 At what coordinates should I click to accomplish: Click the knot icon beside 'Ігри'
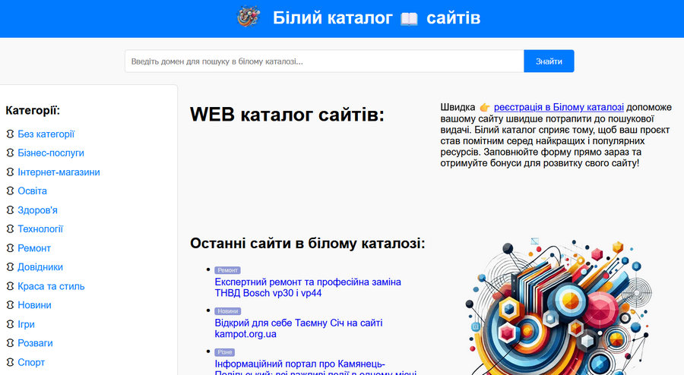pyautogui.click(x=10, y=324)
